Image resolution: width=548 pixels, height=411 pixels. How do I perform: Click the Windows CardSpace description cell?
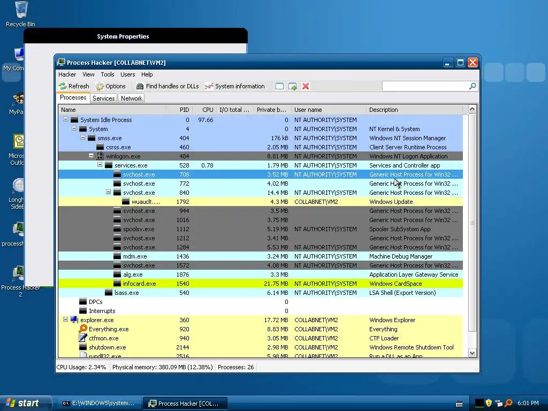click(x=395, y=284)
